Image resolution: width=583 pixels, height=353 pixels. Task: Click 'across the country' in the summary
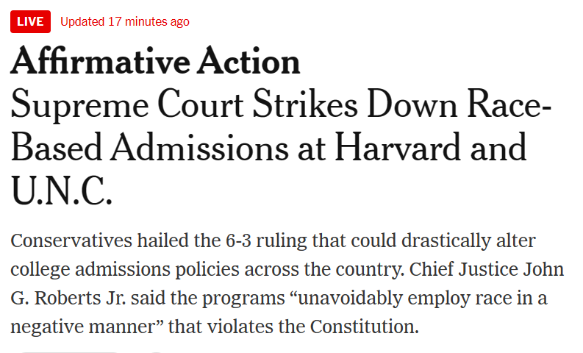point(324,270)
